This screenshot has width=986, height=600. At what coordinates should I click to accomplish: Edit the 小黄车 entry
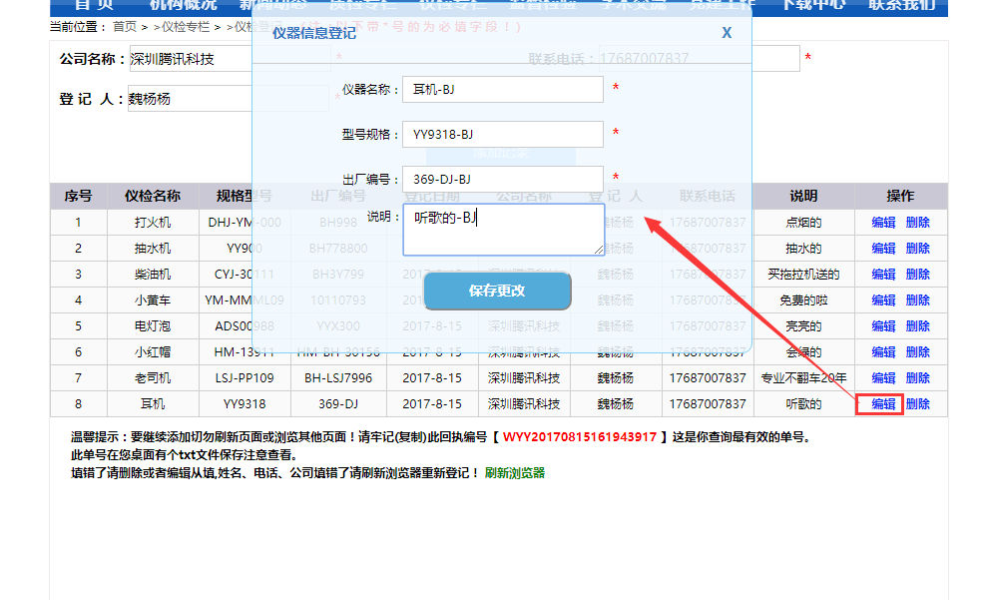click(x=883, y=300)
